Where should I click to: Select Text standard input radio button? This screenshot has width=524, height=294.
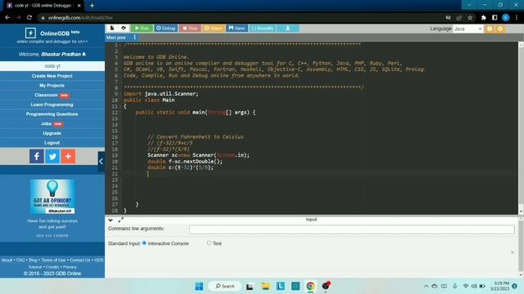(210, 243)
